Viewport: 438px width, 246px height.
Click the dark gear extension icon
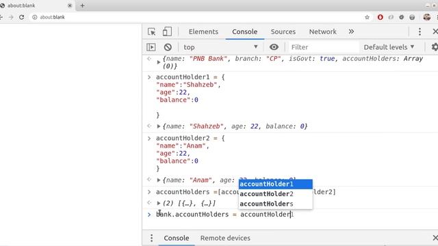pos(402,17)
